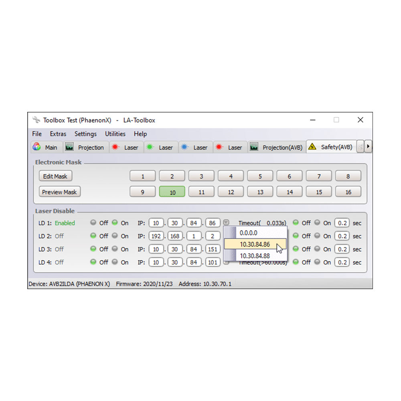This screenshot has height=401, width=401.
Task: Select the Safety(AVB) tab with warning icon
Action: (331, 147)
